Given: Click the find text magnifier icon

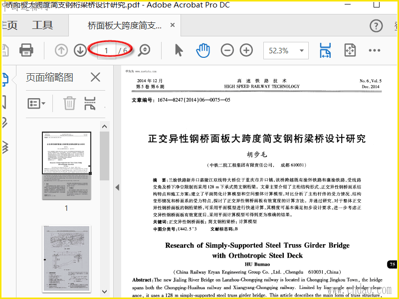Looking at the screenshot, I should 144,50.
